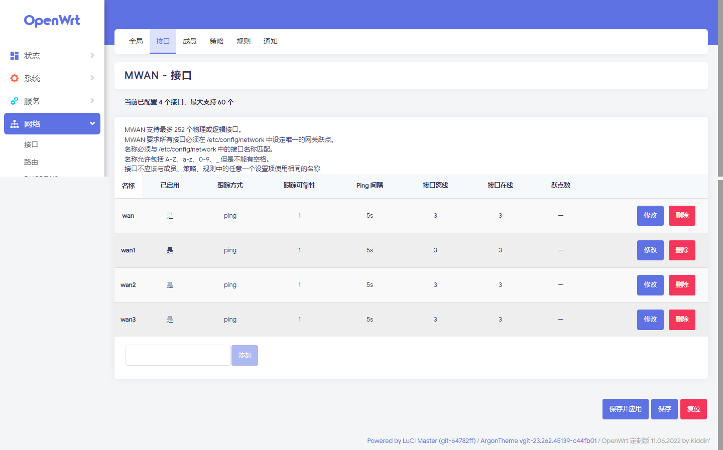Expand the 系统 menu chevron
The width and height of the screenshot is (723, 450).
pyautogui.click(x=92, y=78)
